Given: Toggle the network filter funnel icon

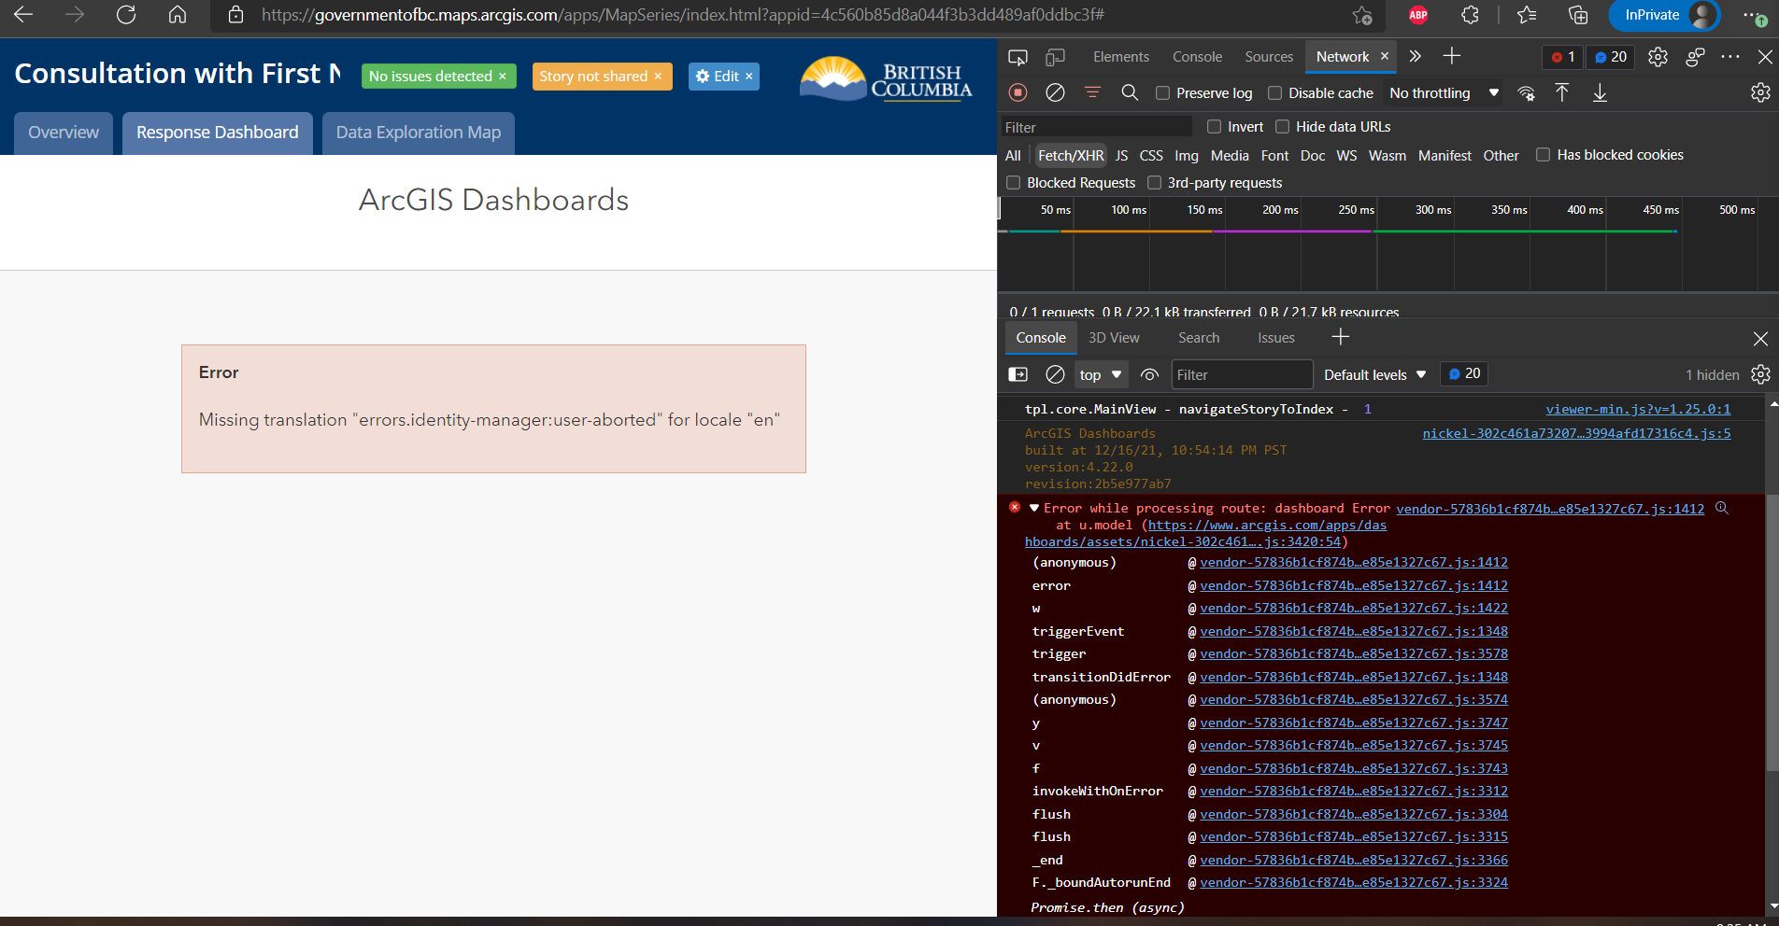Looking at the screenshot, I should pos(1092,92).
